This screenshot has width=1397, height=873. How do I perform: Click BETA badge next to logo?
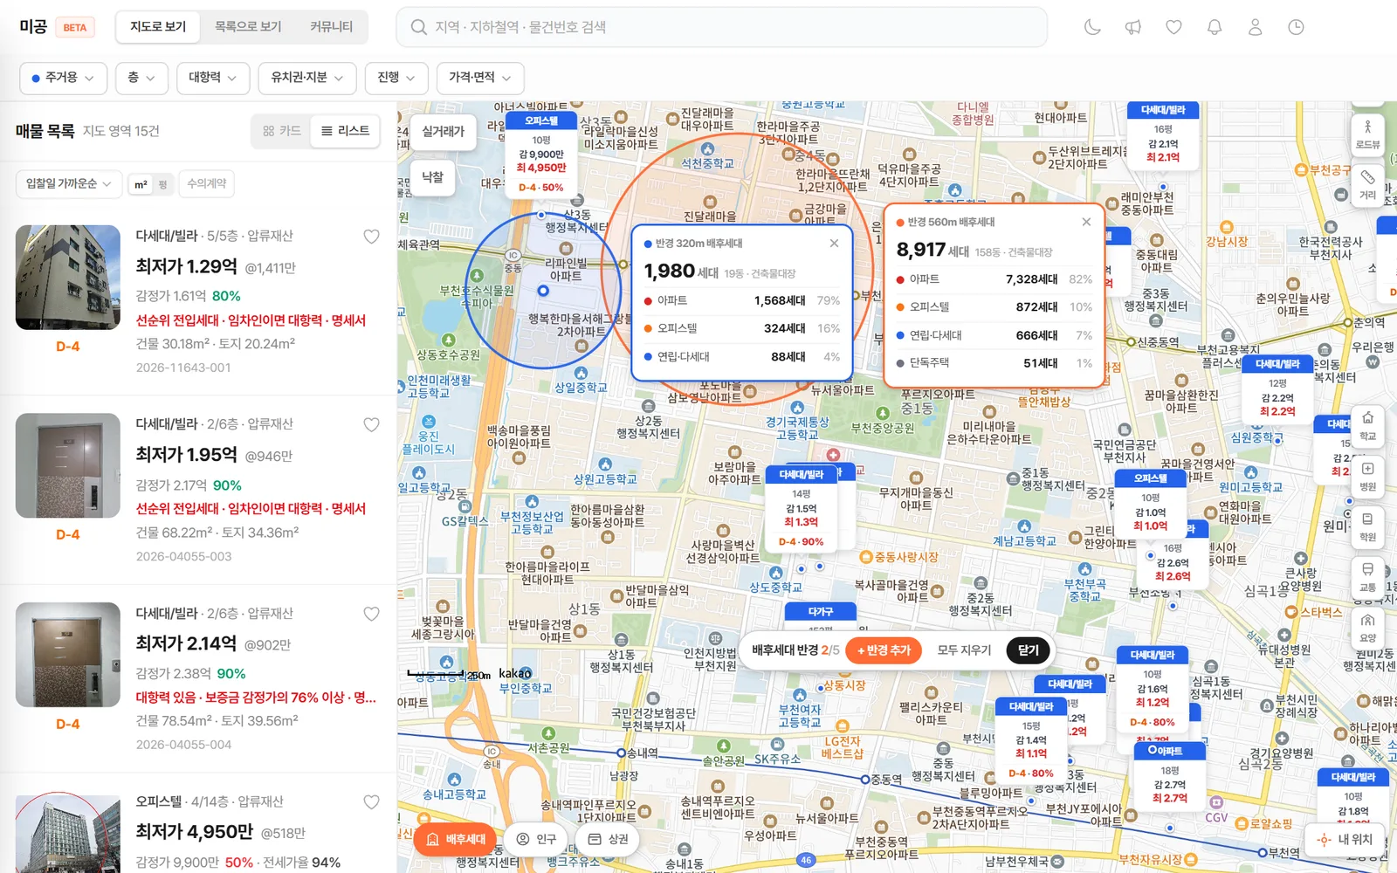pos(75,28)
